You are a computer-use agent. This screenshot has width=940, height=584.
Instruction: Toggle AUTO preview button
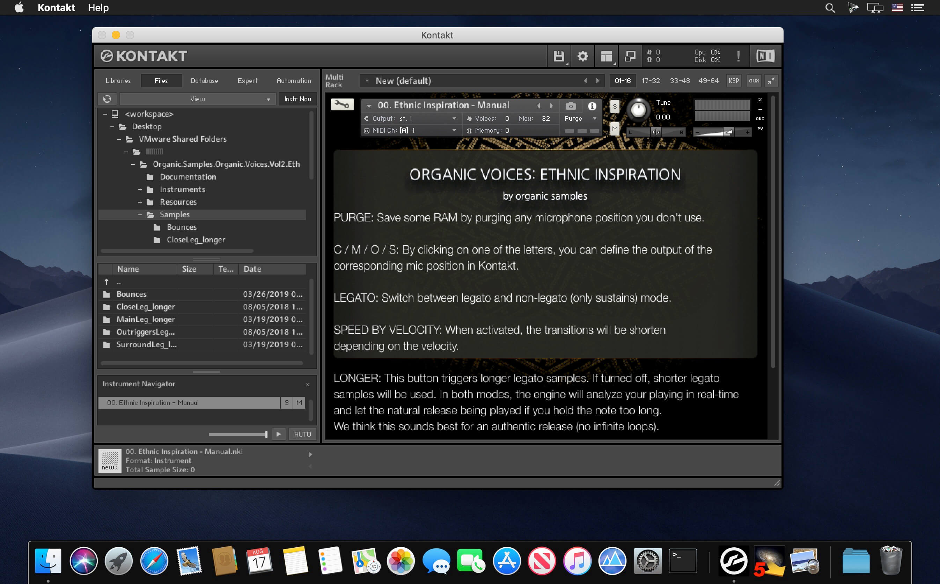click(302, 434)
